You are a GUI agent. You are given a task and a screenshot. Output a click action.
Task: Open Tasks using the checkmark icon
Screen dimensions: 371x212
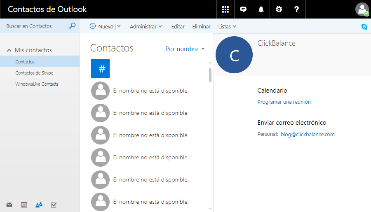(54, 205)
